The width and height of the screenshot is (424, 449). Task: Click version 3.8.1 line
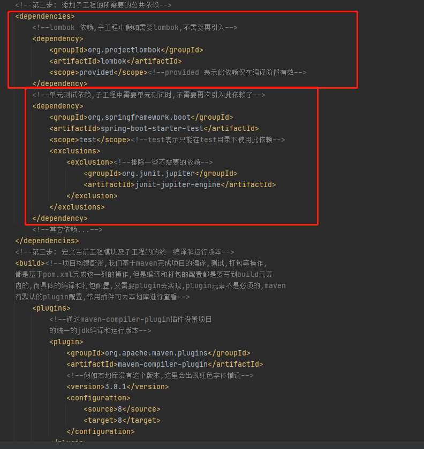(118, 386)
